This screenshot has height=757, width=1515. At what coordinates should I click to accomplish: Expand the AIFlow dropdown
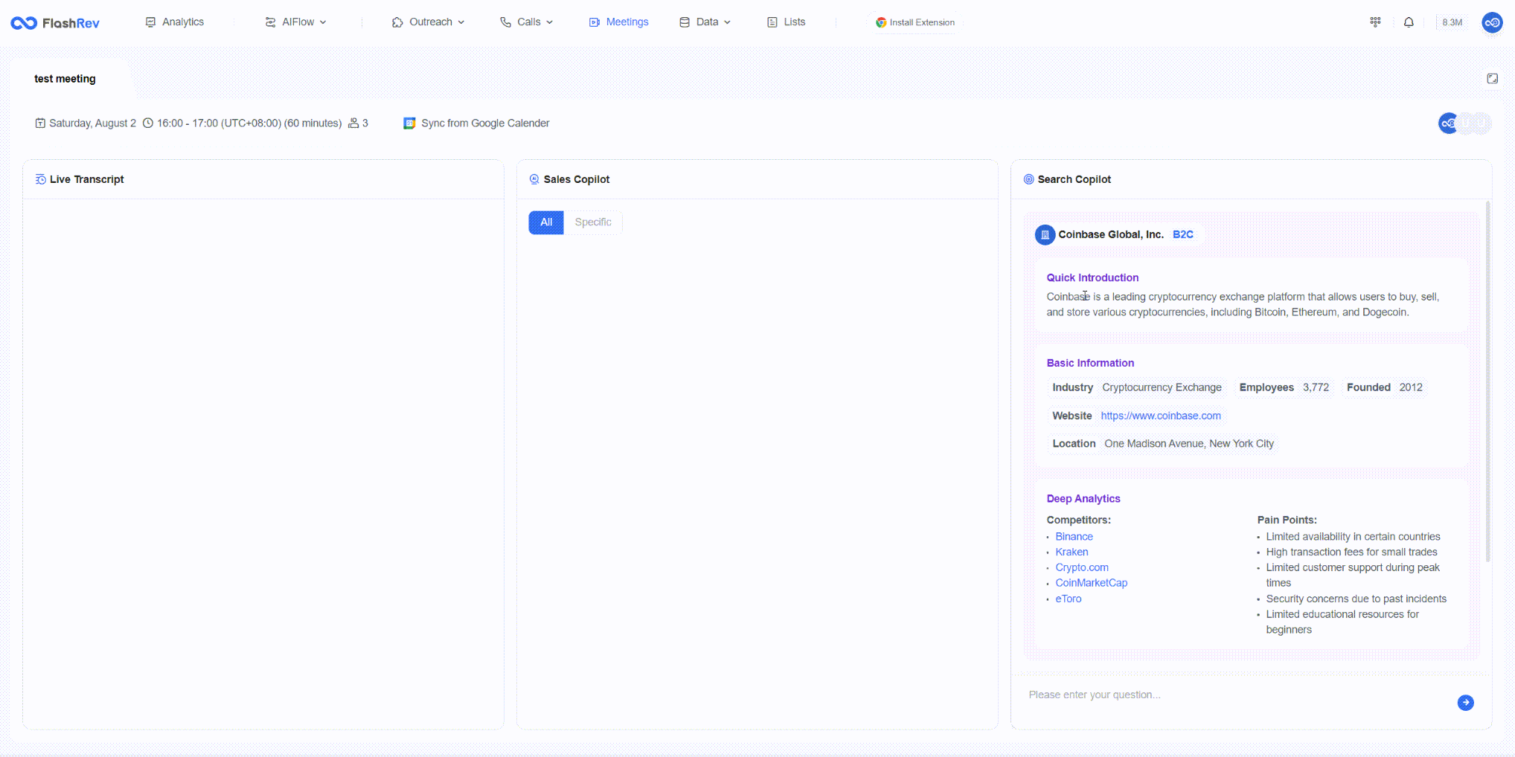295,22
